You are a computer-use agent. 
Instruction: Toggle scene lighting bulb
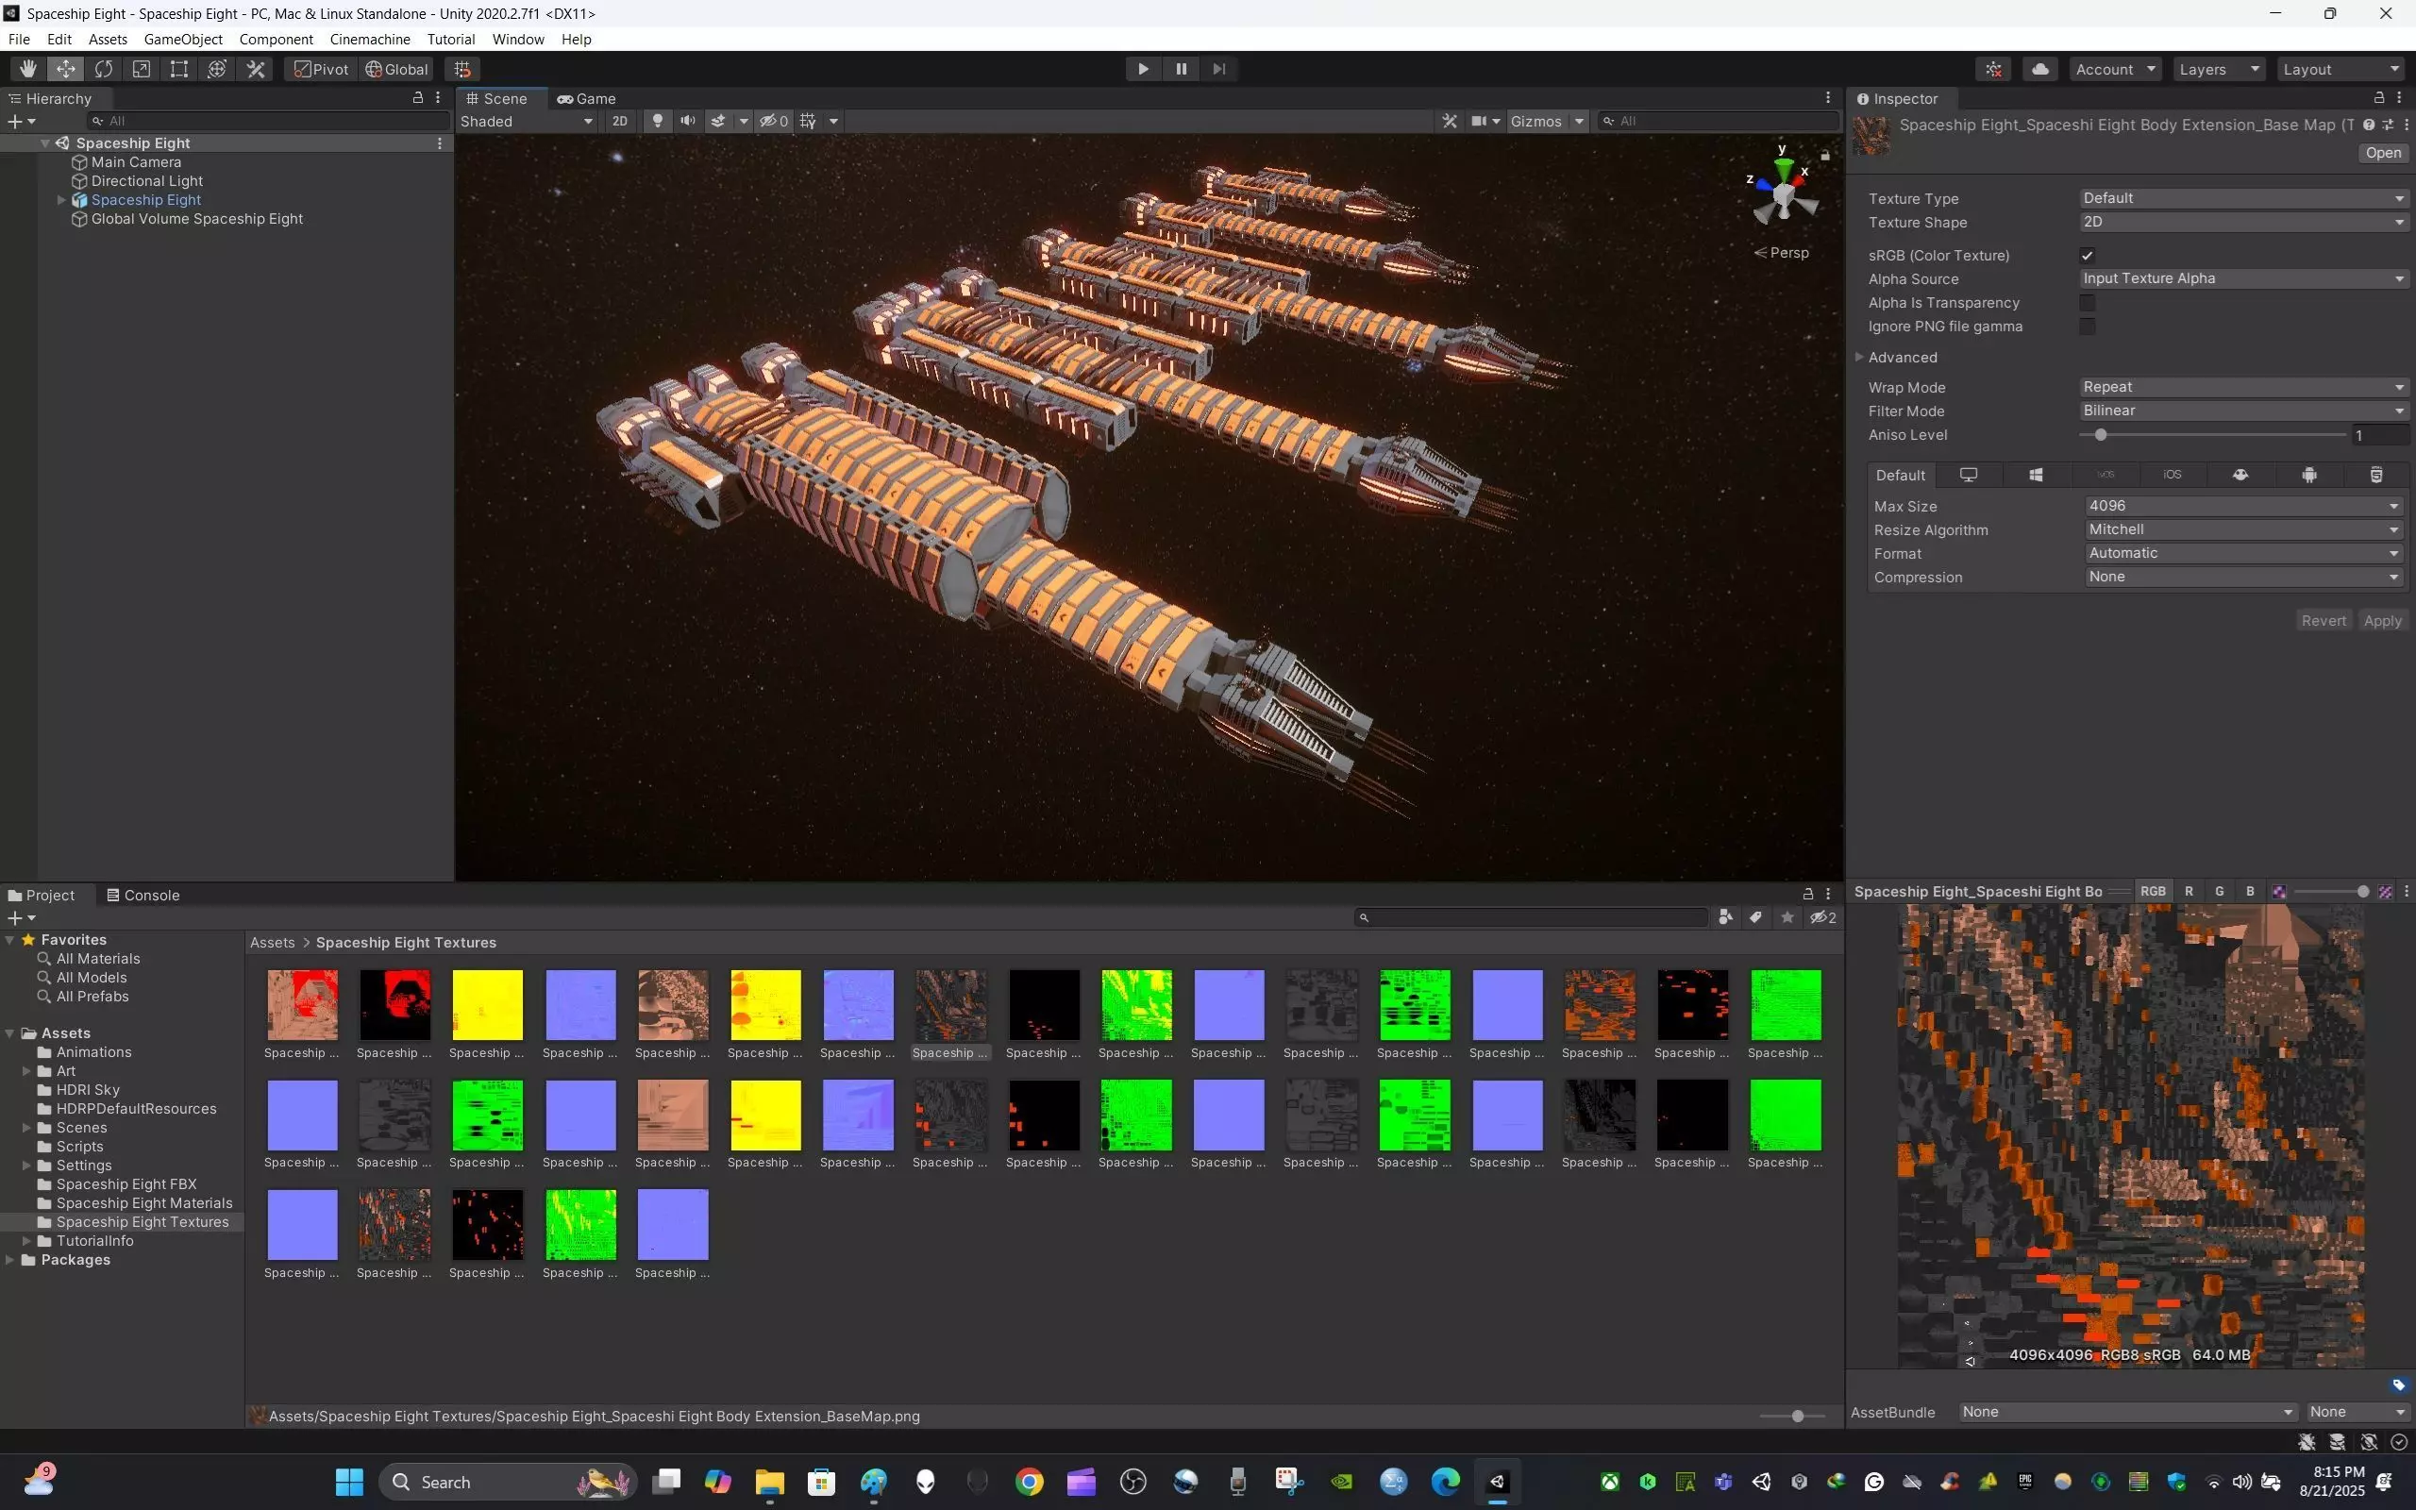[x=657, y=121]
